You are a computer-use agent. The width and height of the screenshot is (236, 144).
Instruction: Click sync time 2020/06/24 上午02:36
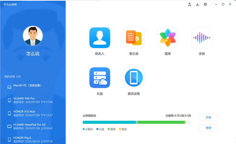pos(39,141)
